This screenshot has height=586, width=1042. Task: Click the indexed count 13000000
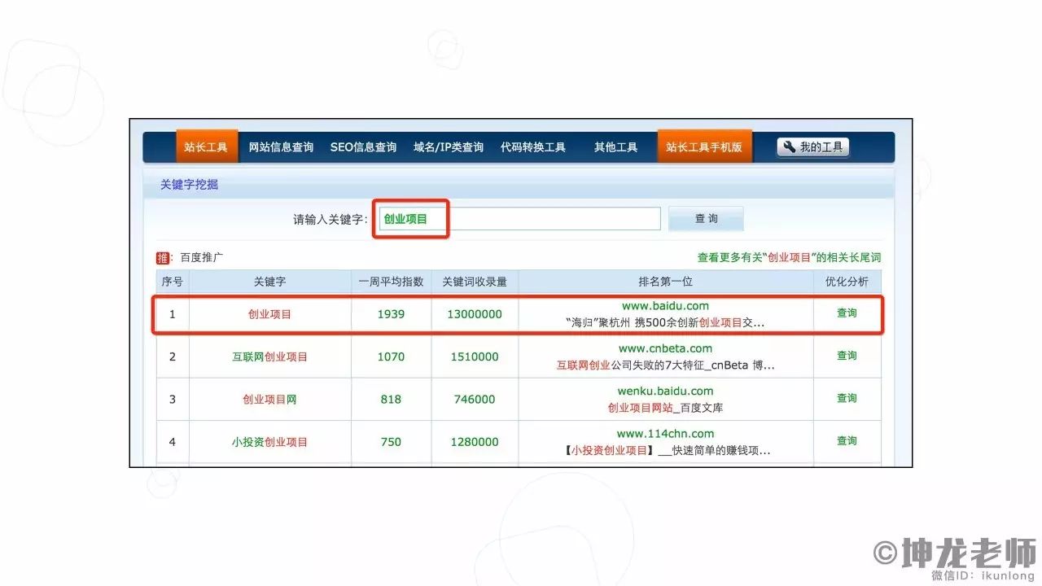(475, 314)
